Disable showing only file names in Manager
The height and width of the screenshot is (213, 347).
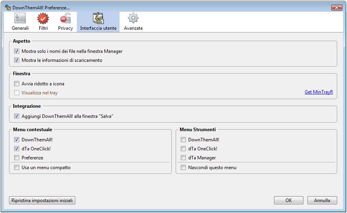coord(16,51)
